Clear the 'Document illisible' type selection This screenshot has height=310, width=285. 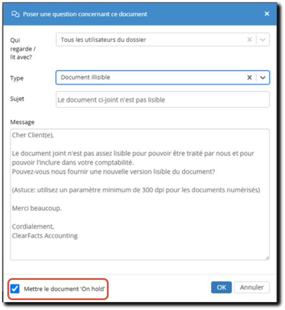pos(249,77)
